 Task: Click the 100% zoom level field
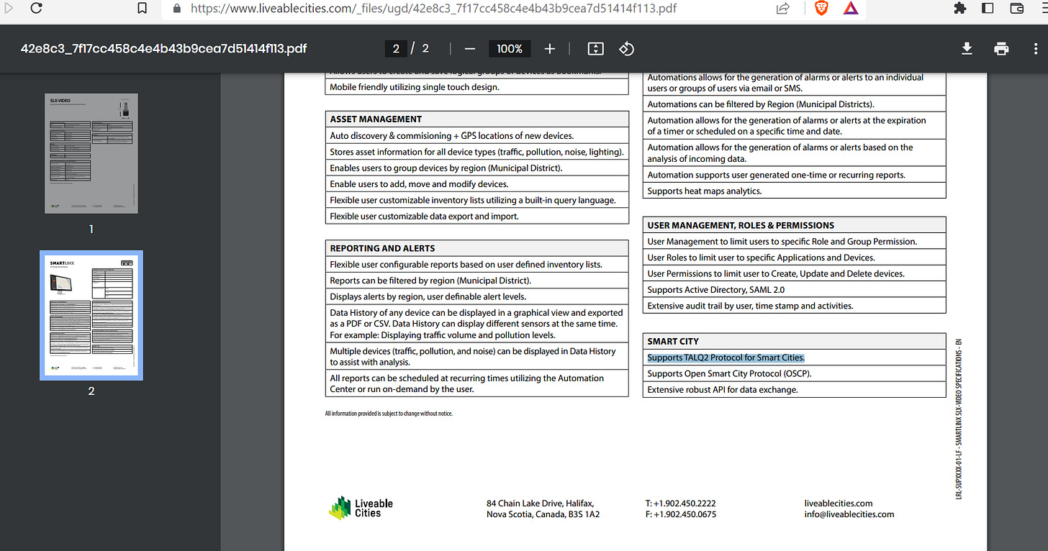pos(510,48)
